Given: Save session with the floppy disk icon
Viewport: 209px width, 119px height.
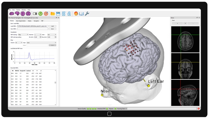Looking at the screenshot, I should pyautogui.click(x=58, y=14).
